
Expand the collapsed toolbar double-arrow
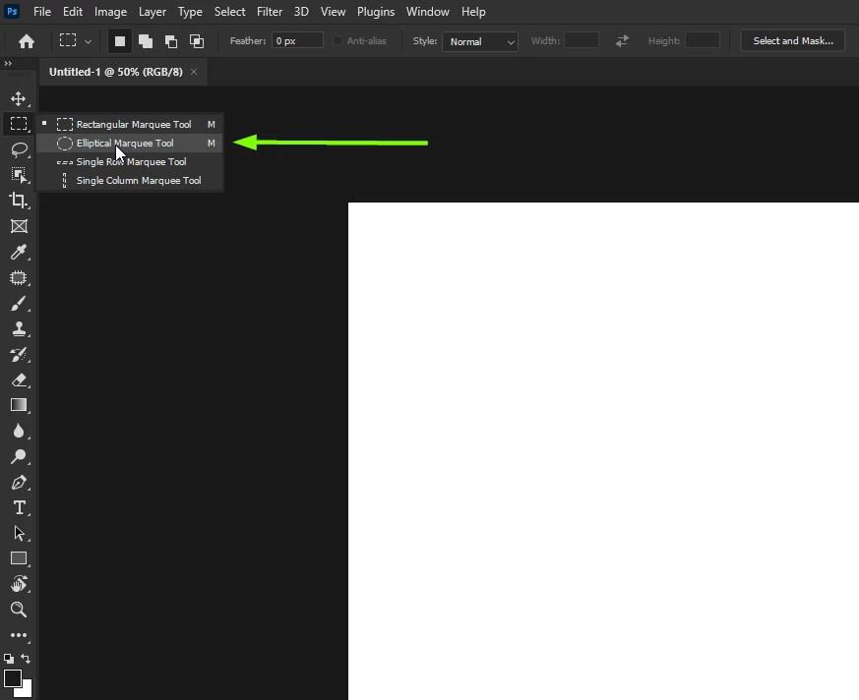coord(8,64)
